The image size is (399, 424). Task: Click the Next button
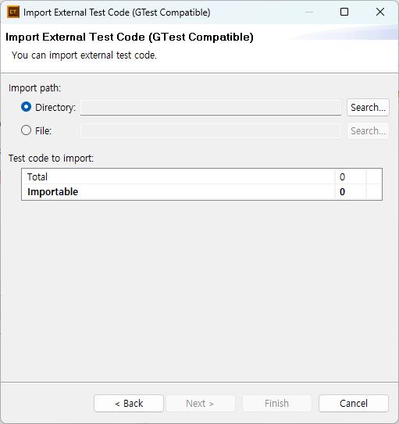[x=201, y=403]
